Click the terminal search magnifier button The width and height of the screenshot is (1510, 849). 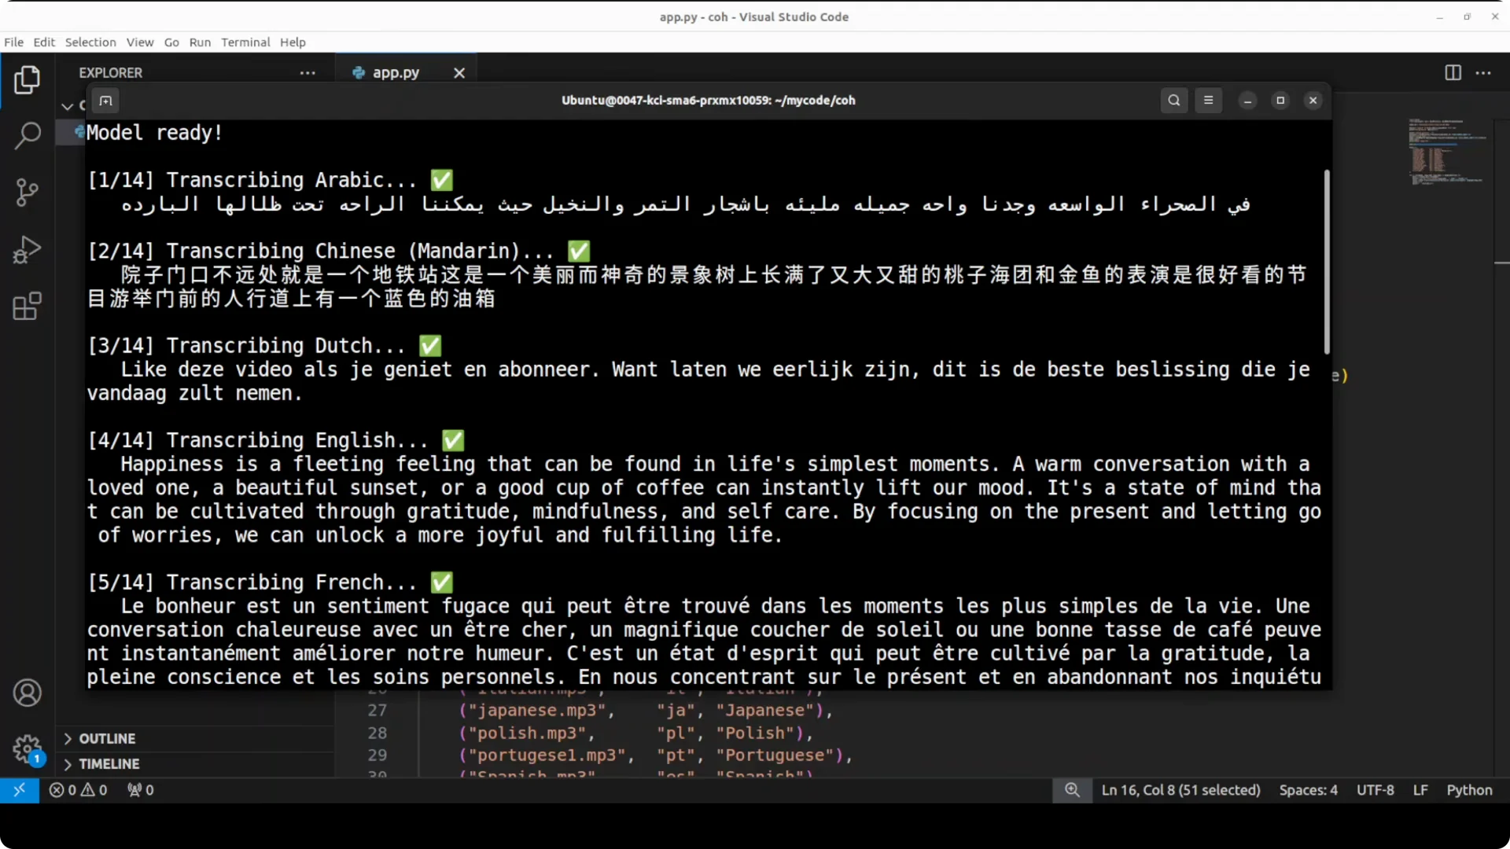point(1174,100)
